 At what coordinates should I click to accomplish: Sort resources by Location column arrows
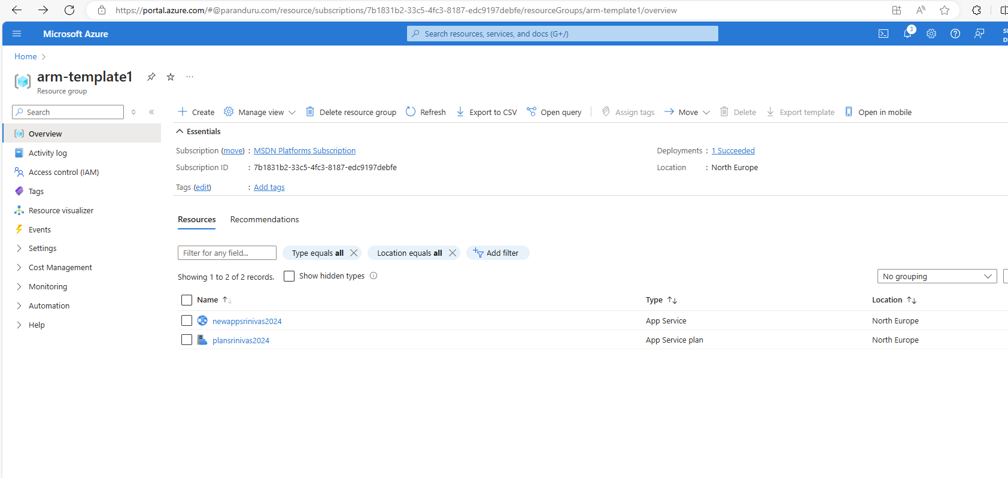912,300
